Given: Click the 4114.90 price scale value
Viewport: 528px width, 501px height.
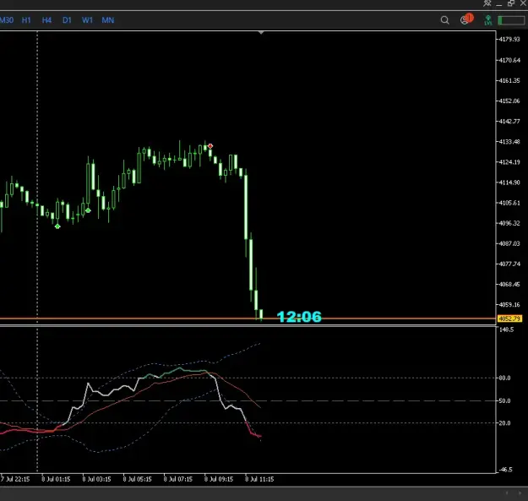Looking at the screenshot, I should tap(509, 182).
